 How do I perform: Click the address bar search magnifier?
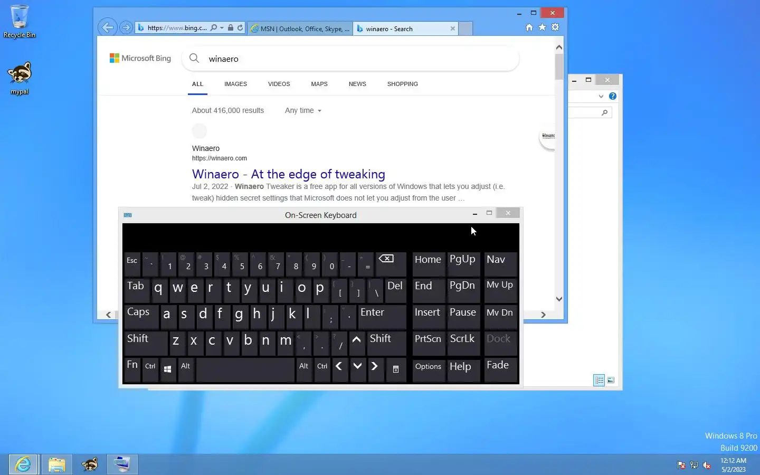coord(214,28)
